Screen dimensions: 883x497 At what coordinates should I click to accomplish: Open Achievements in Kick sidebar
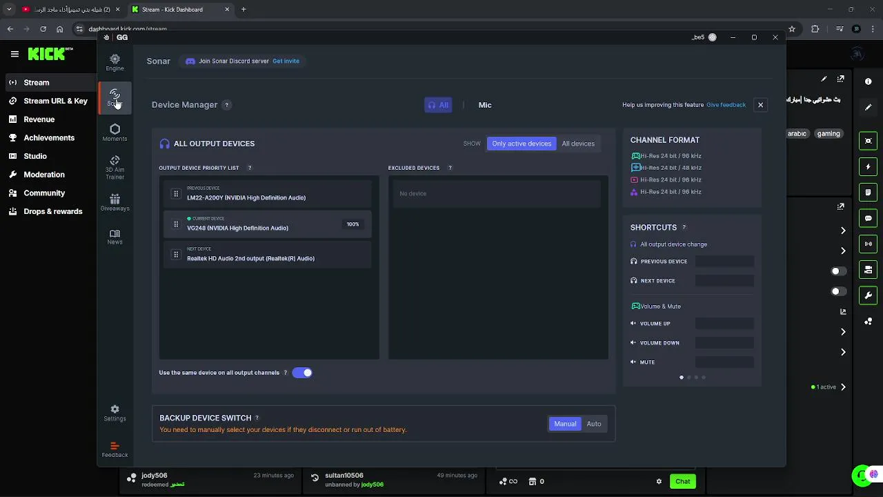pos(49,137)
